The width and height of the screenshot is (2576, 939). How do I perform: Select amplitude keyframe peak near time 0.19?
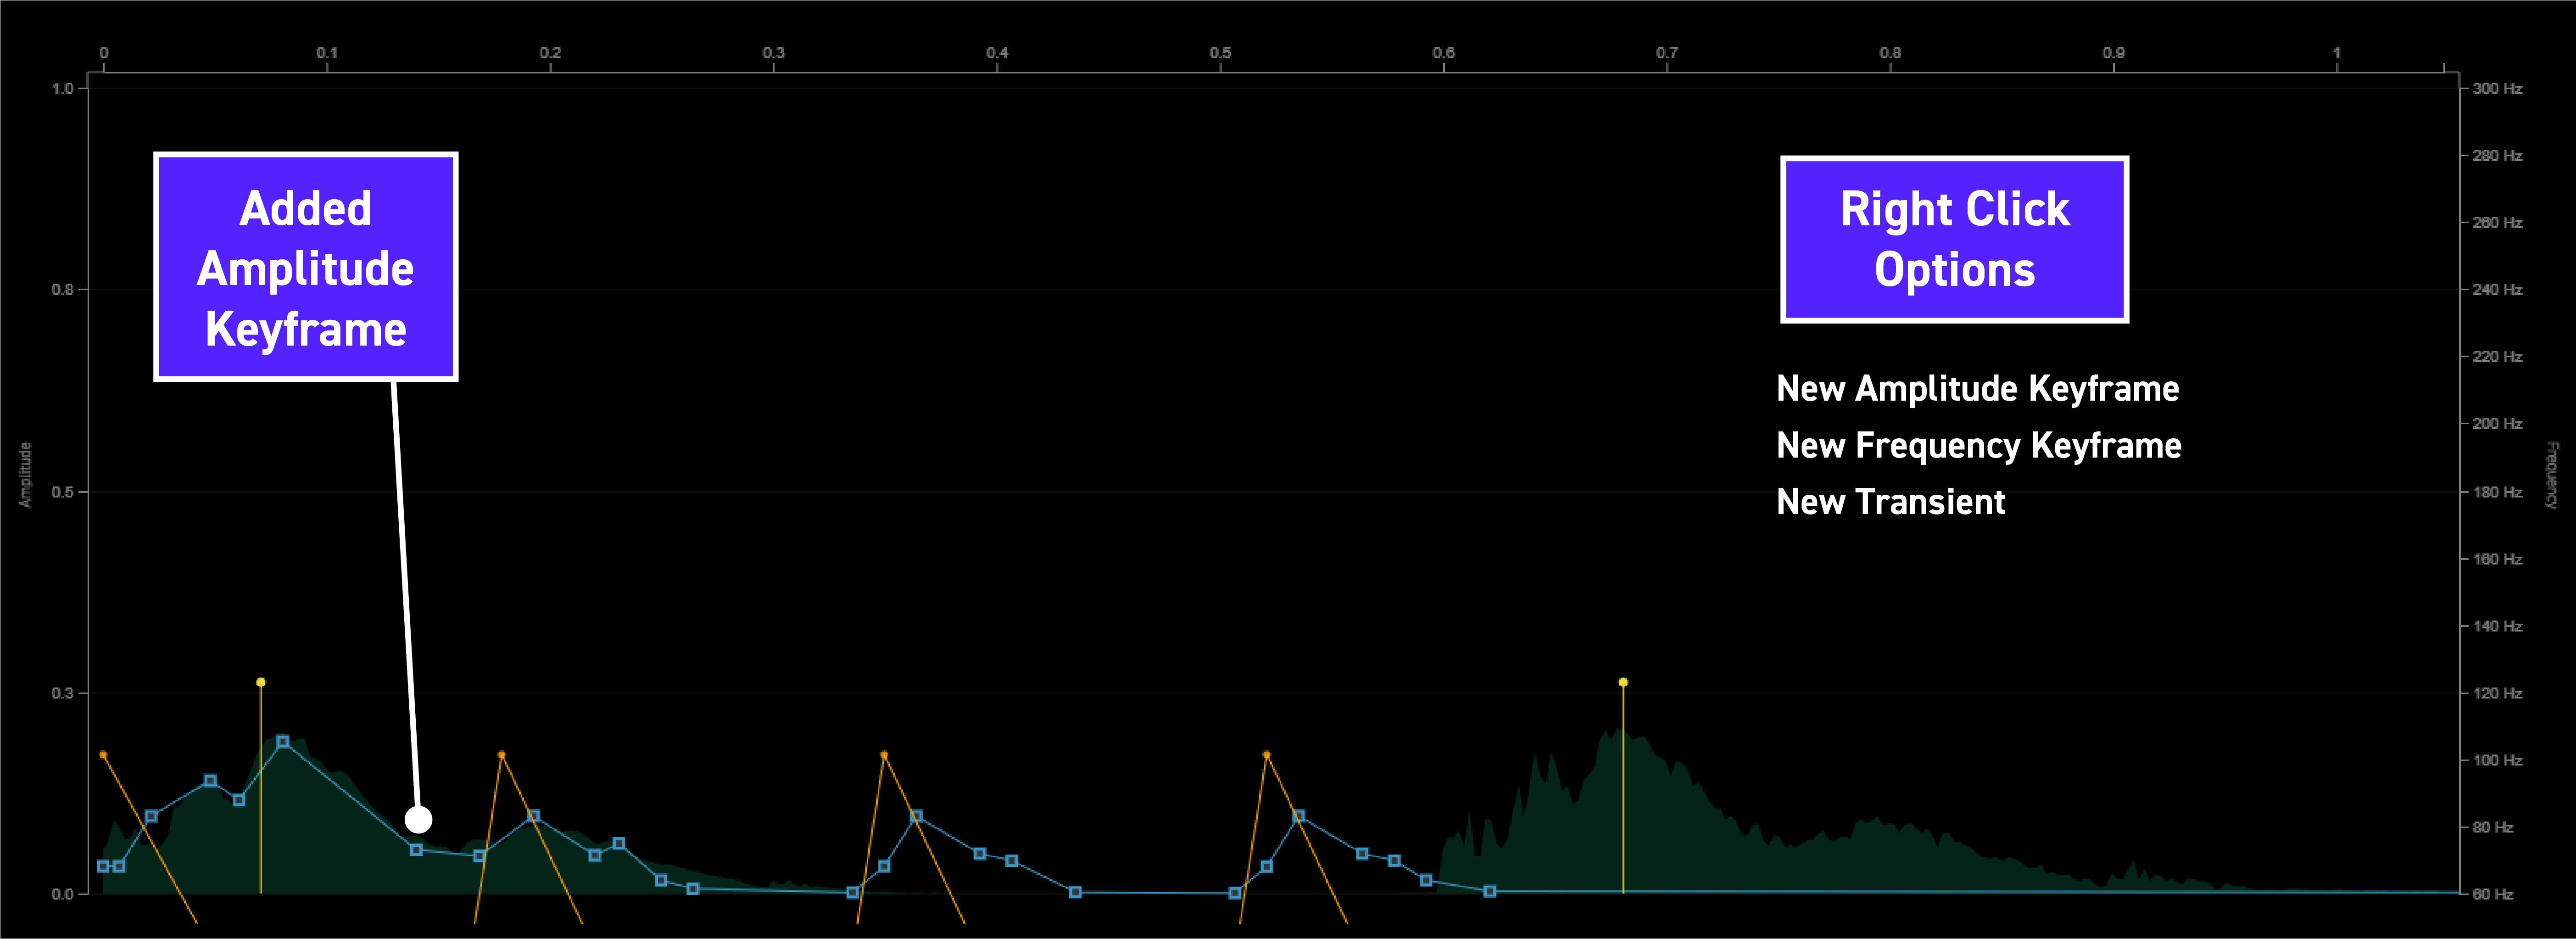[533, 816]
